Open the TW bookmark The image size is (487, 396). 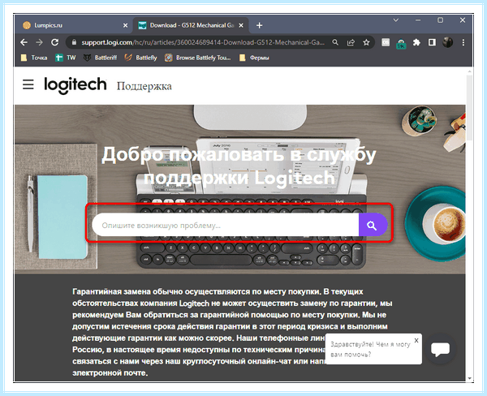pos(66,58)
